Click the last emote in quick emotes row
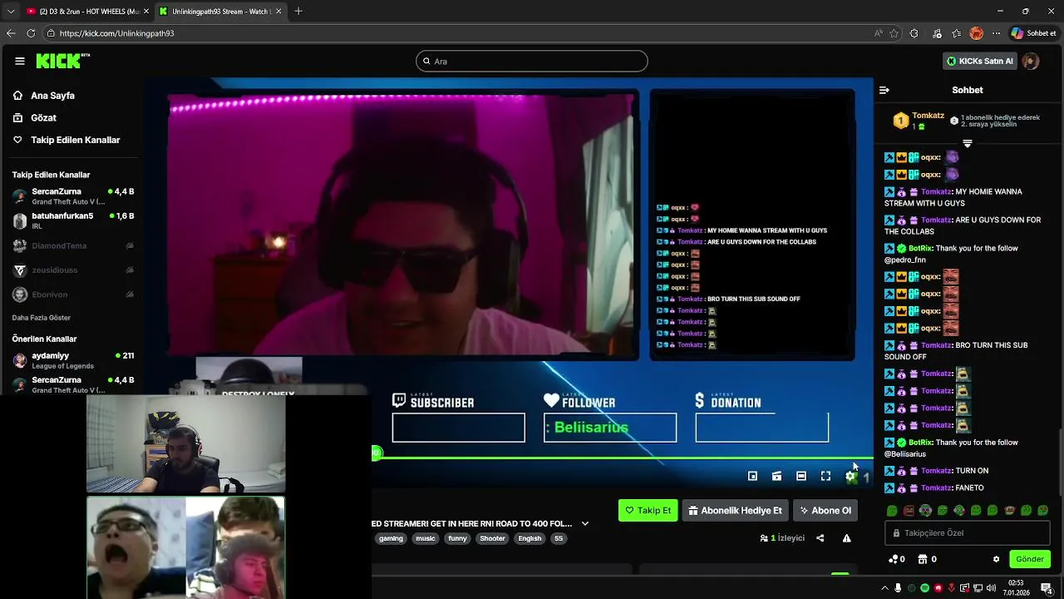This screenshot has height=599, width=1064. pos(1043,510)
